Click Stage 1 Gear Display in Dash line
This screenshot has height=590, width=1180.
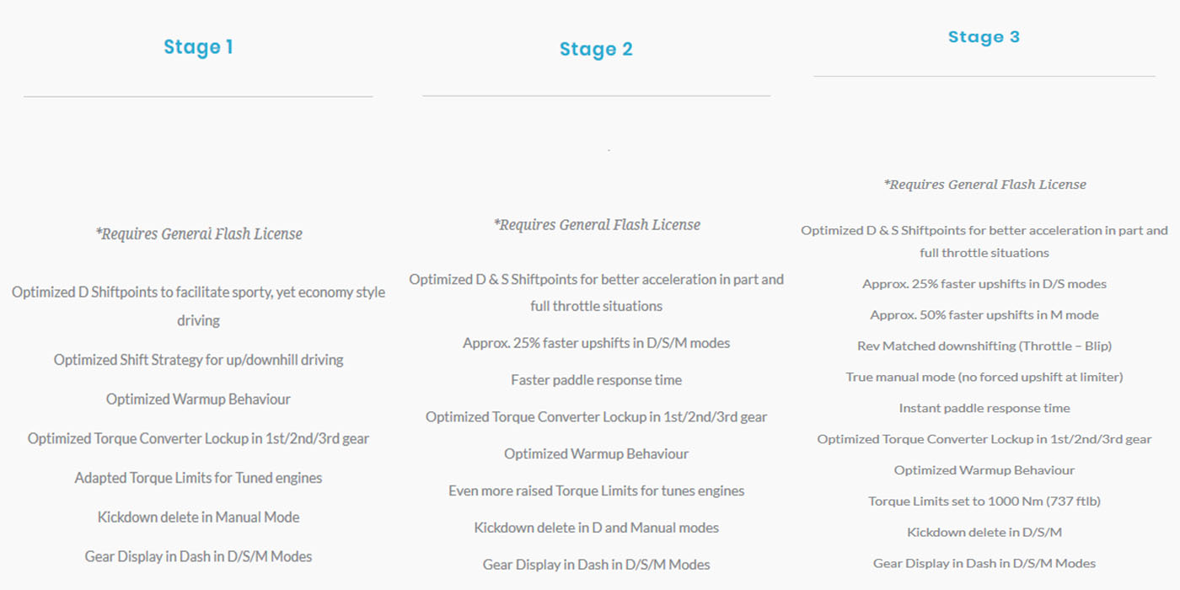199,556
